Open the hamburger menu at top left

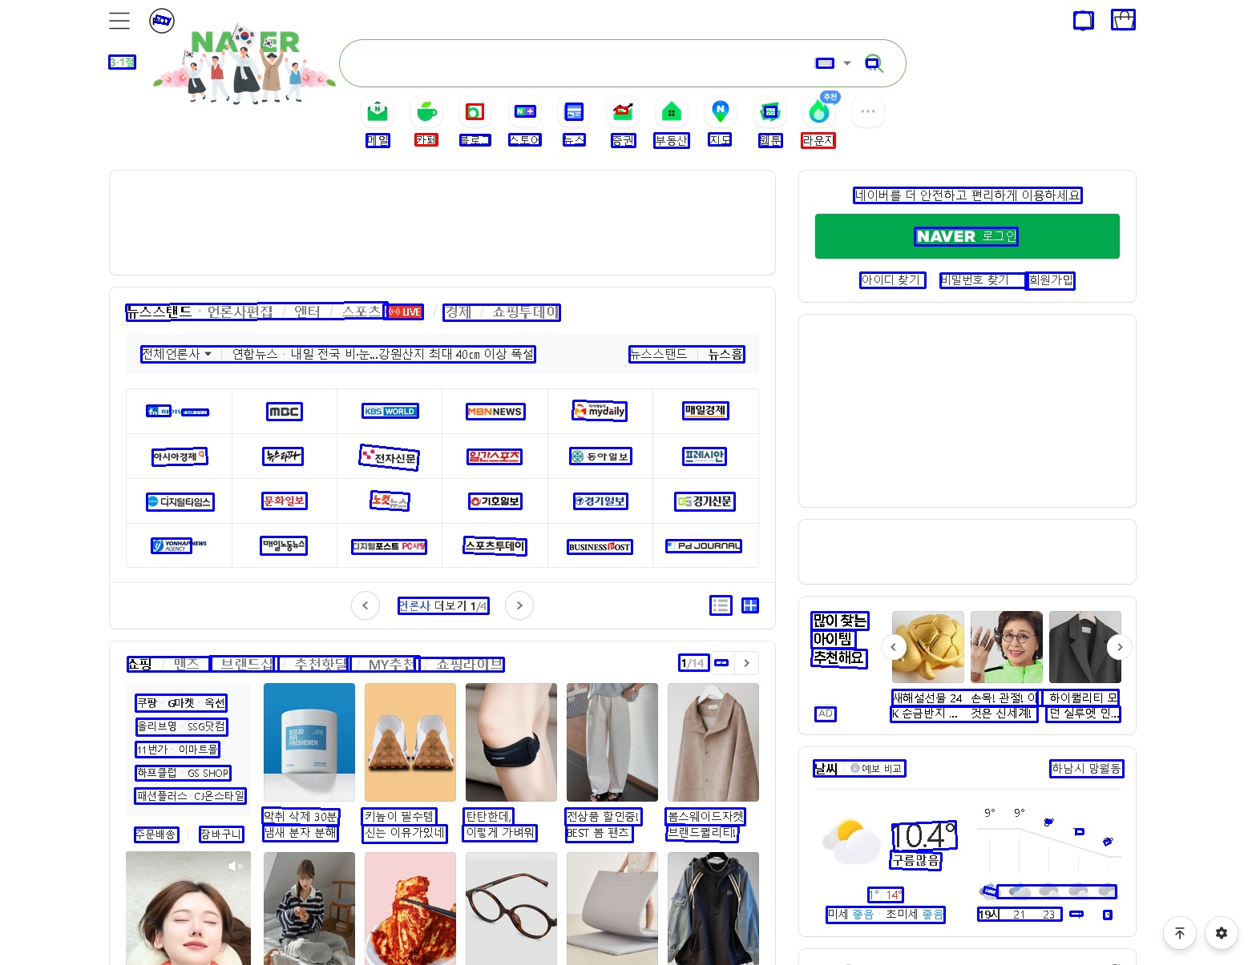pos(119,21)
